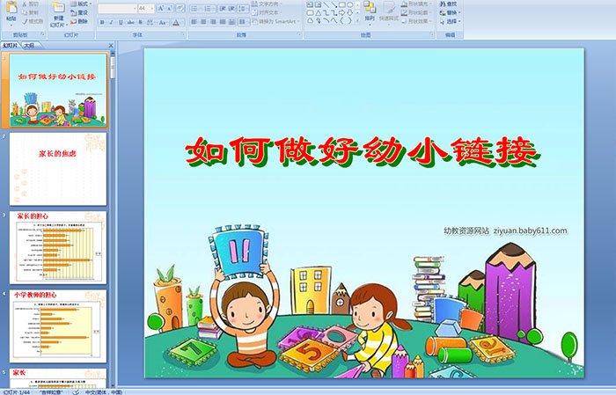The image size is (616, 395).
Task: Click the Reset slide button
Action: coord(79,12)
